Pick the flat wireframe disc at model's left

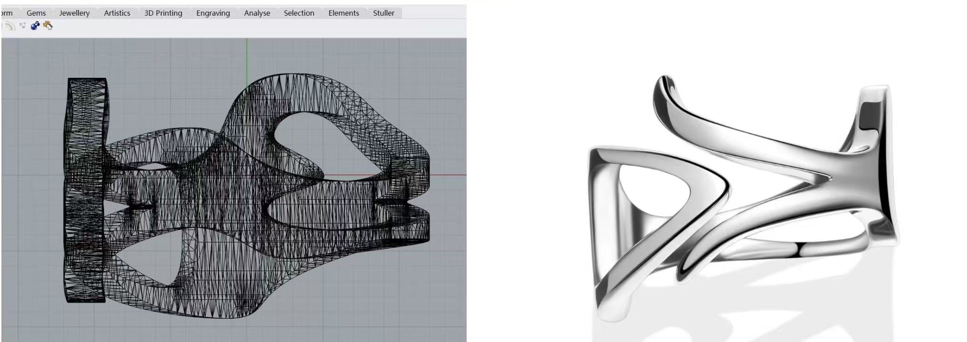86,190
